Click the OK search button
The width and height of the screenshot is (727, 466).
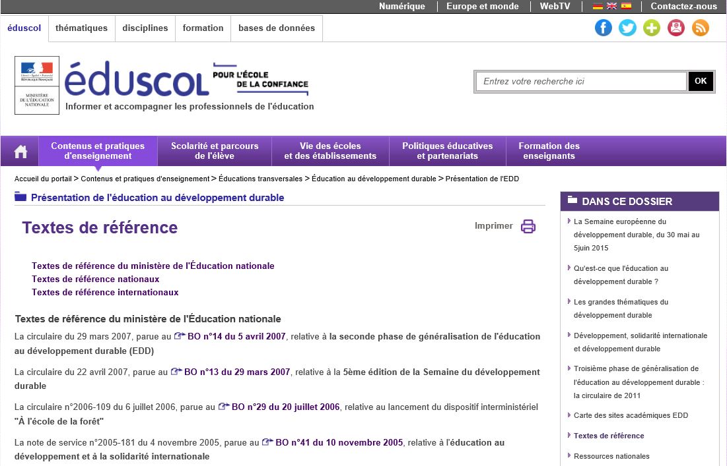point(701,81)
